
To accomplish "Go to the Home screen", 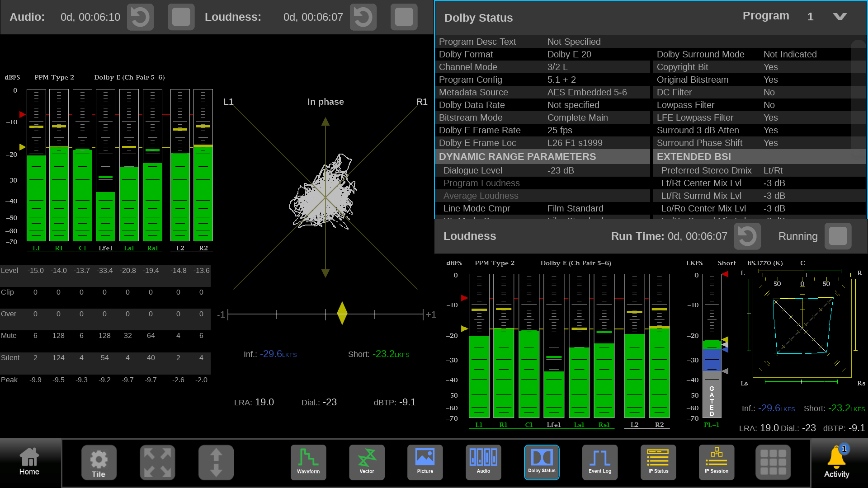I will (x=29, y=462).
